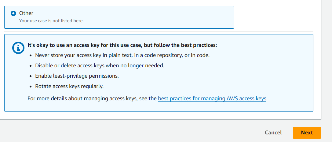This screenshot has height=142, width=332.
Task: Click "Your use case is not listed here" description
Action: coord(51,21)
